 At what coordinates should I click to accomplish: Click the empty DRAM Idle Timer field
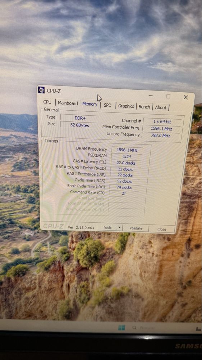pos(123,199)
